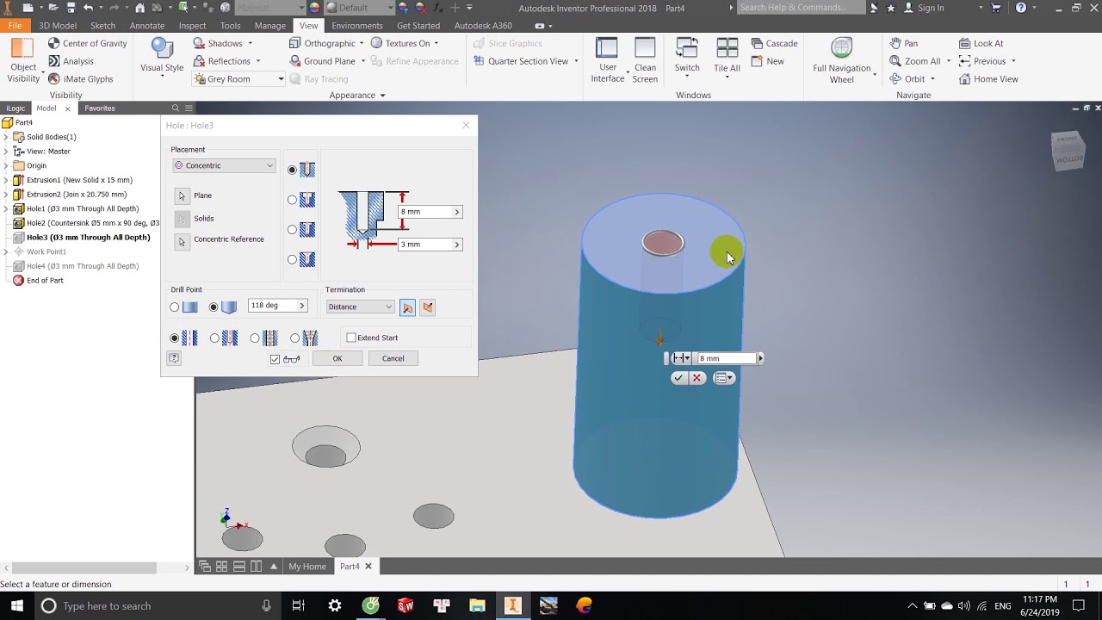Select the Pan navigation tool

coord(903,43)
